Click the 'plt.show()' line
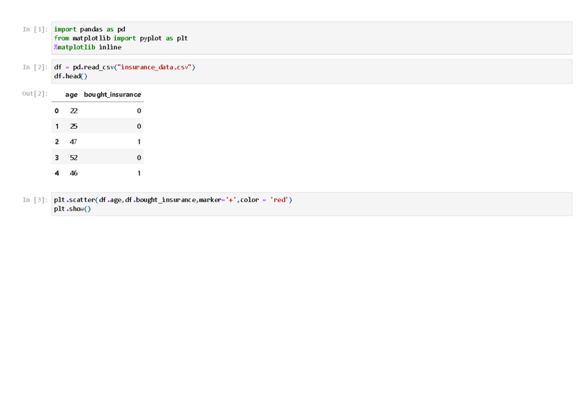 pyautogui.click(x=73, y=209)
